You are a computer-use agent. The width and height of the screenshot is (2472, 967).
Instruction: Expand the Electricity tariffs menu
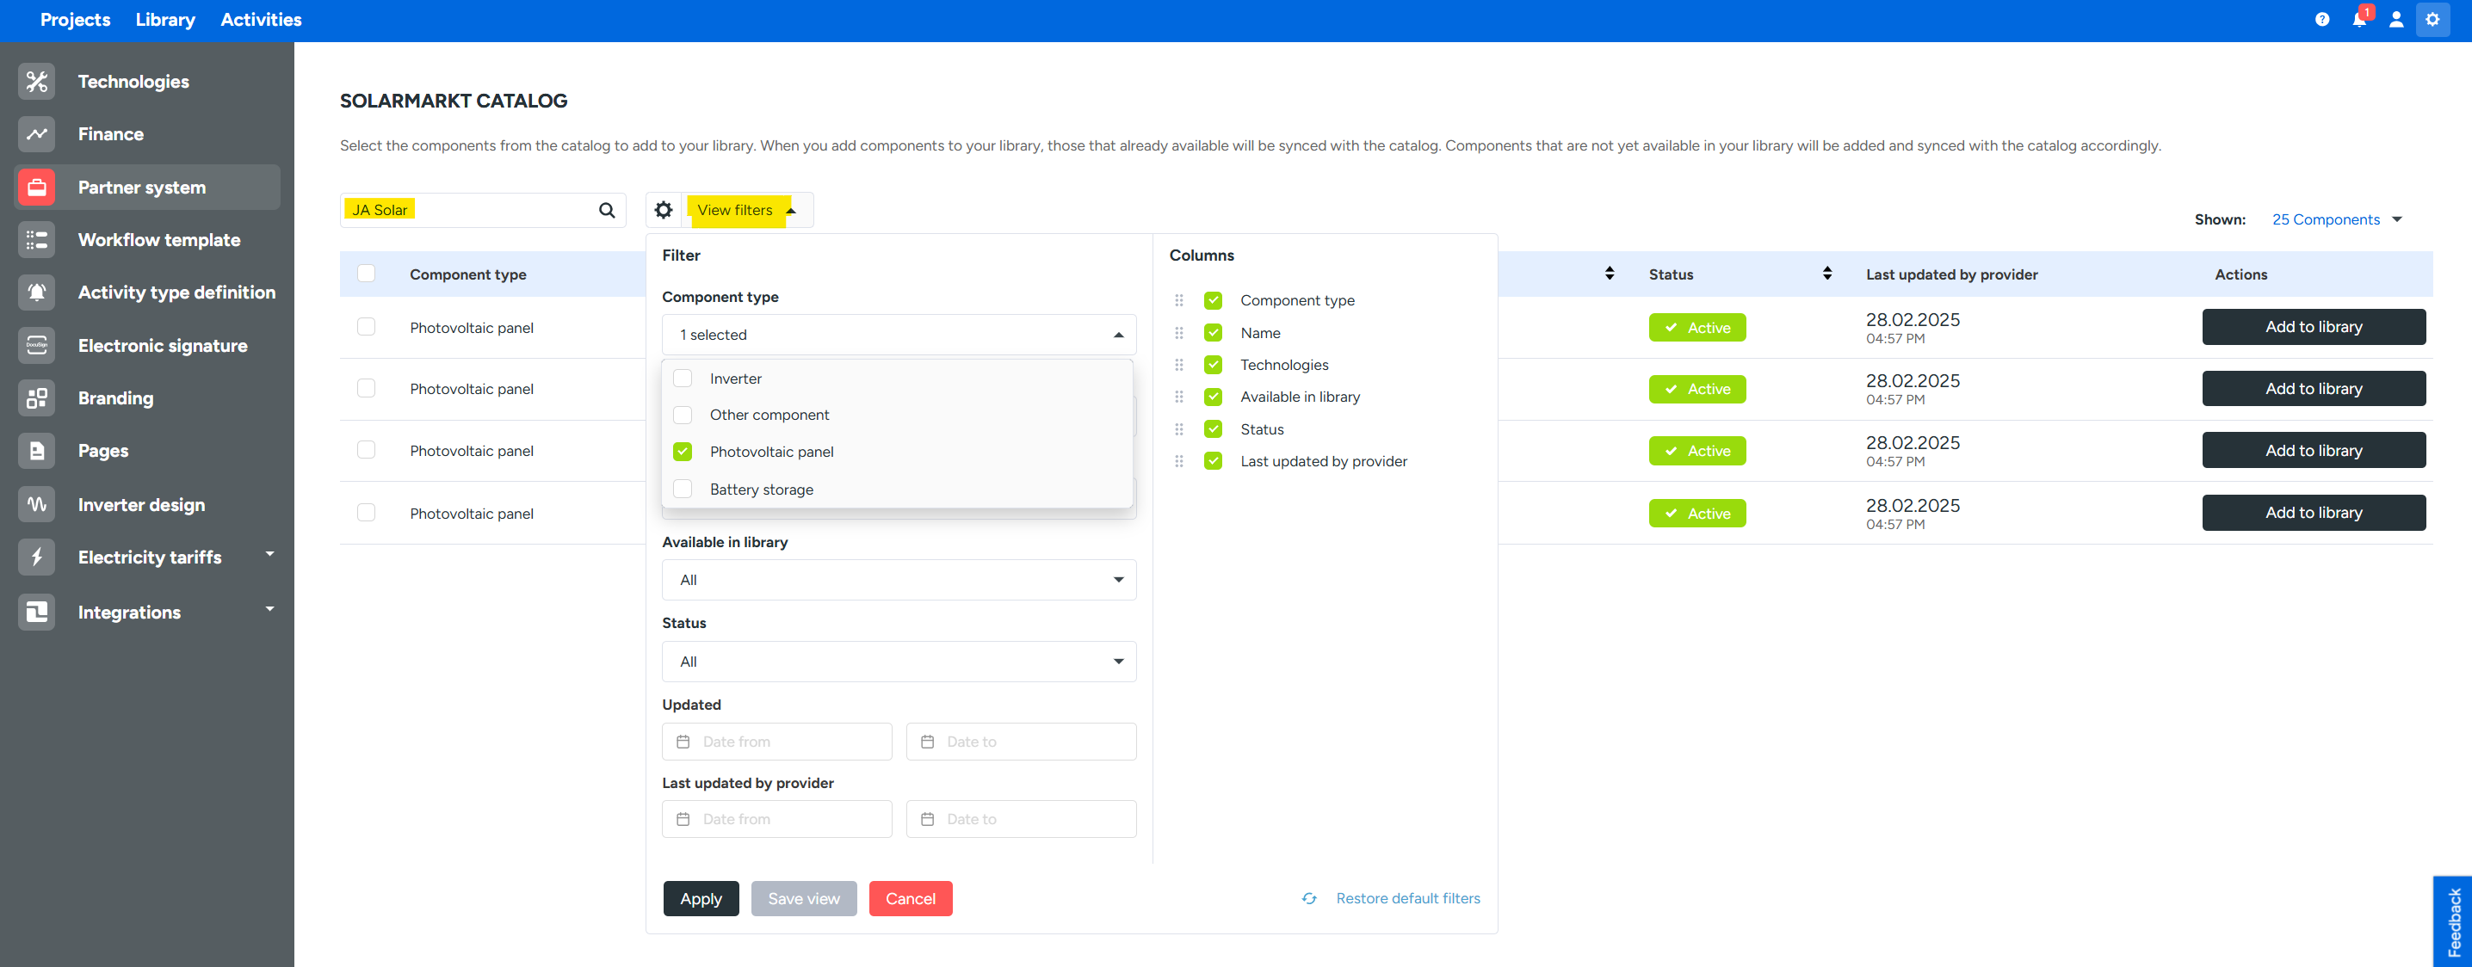click(269, 556)
